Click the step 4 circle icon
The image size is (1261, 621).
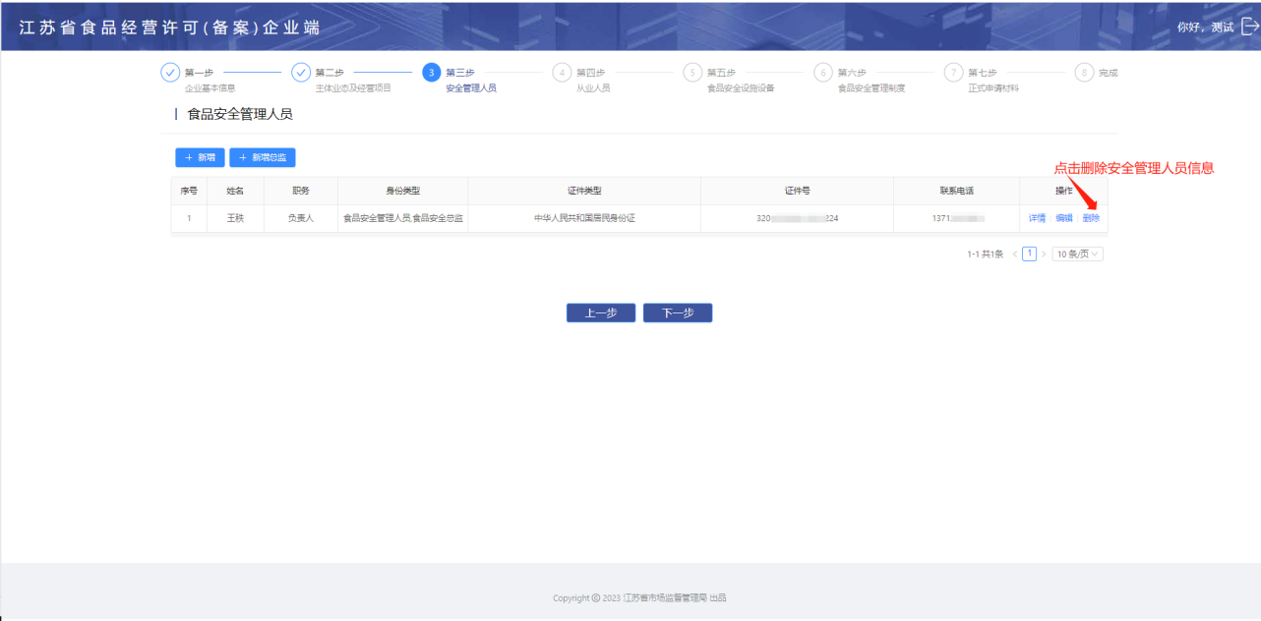coord(562,73)
